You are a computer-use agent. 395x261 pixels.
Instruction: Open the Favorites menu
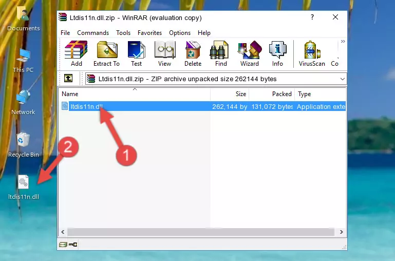click(149, 33)
